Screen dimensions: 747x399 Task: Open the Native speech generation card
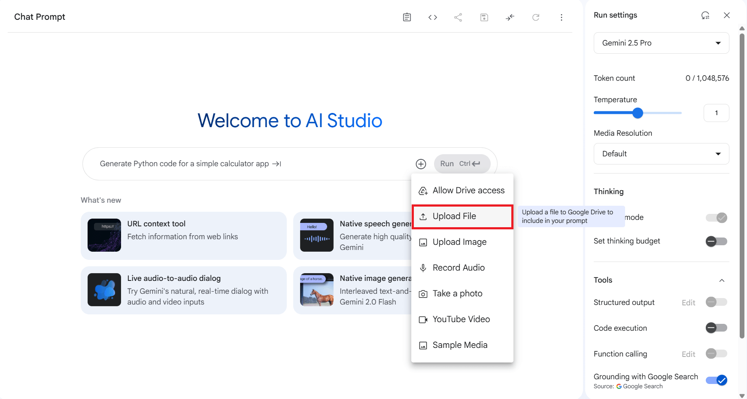click(x=352, y=236)
